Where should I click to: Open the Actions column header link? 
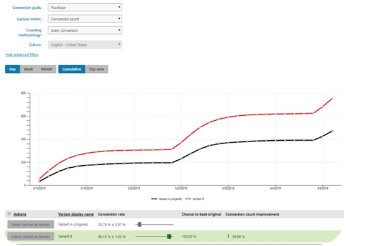tap(19, 214)
